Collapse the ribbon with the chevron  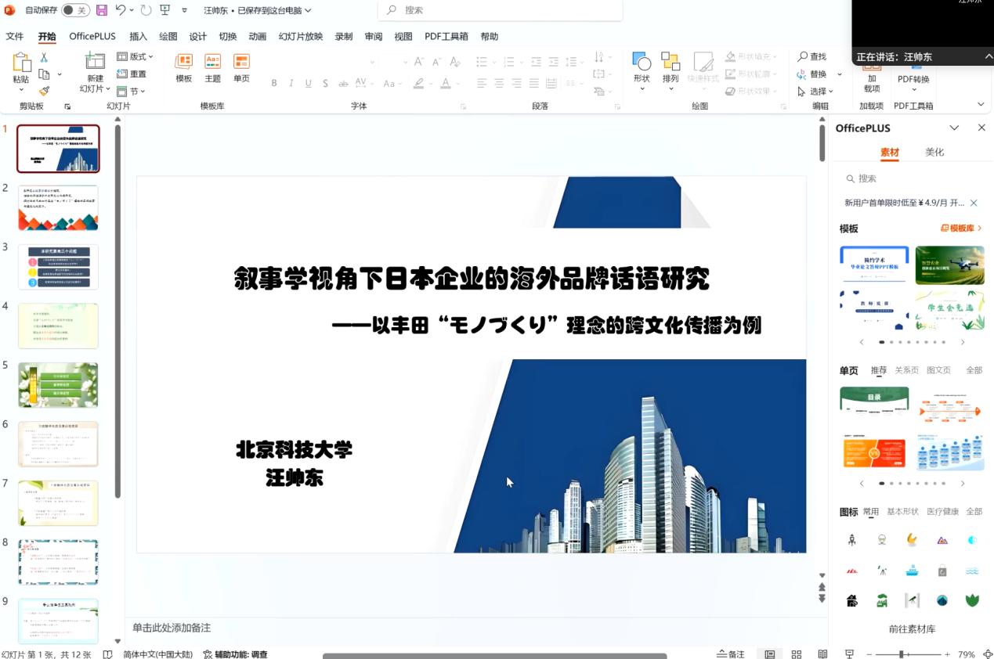981,105
